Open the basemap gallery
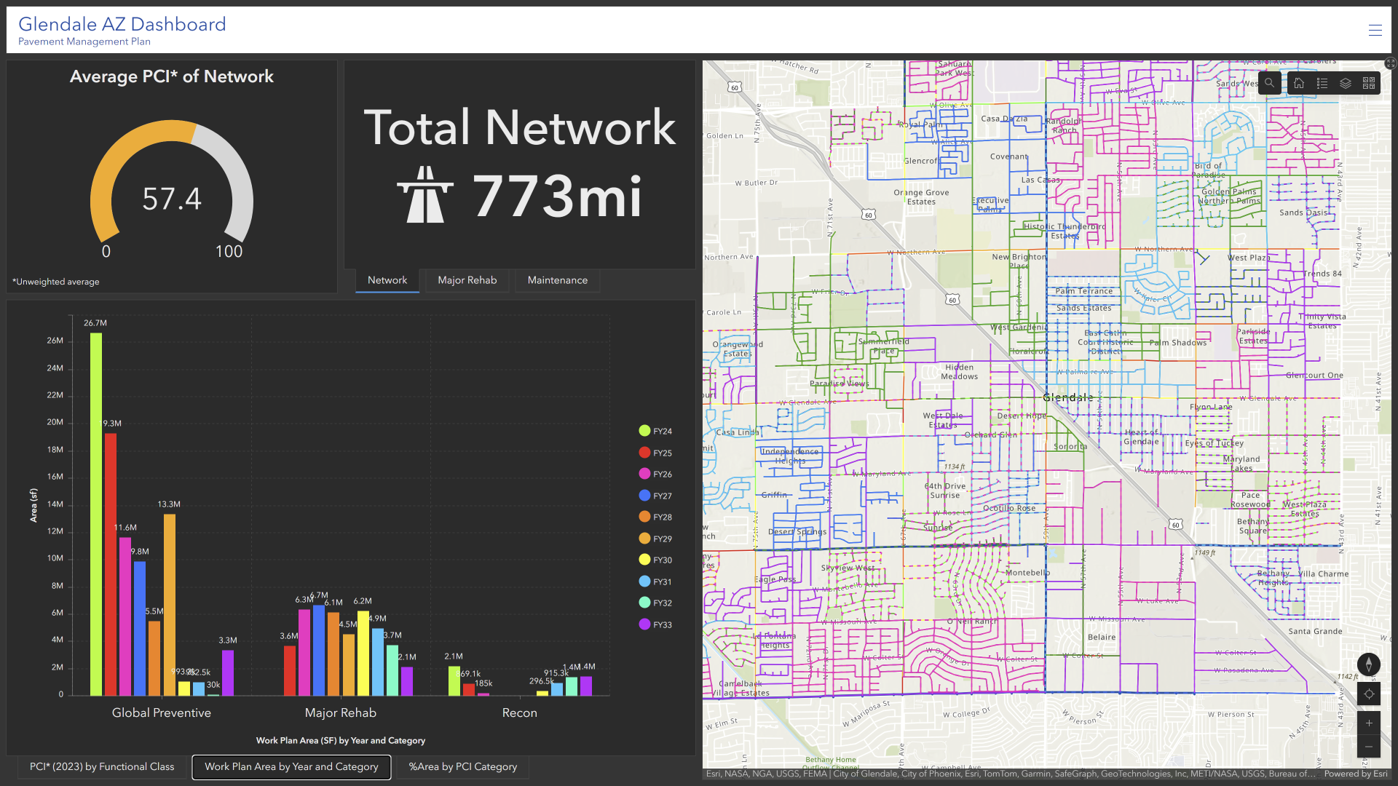This screenshot has height=786, width=1398. [x=1369, y=83]
